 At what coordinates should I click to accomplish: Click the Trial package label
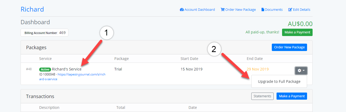coord(118,69)
